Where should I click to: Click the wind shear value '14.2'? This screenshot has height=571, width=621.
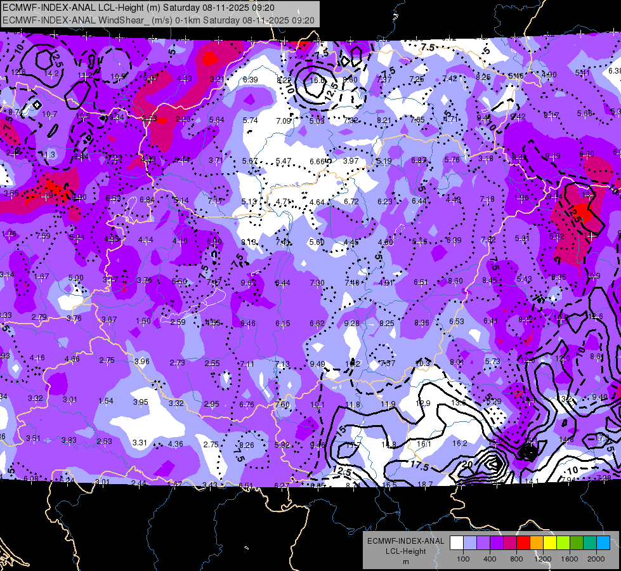[51, 74]
